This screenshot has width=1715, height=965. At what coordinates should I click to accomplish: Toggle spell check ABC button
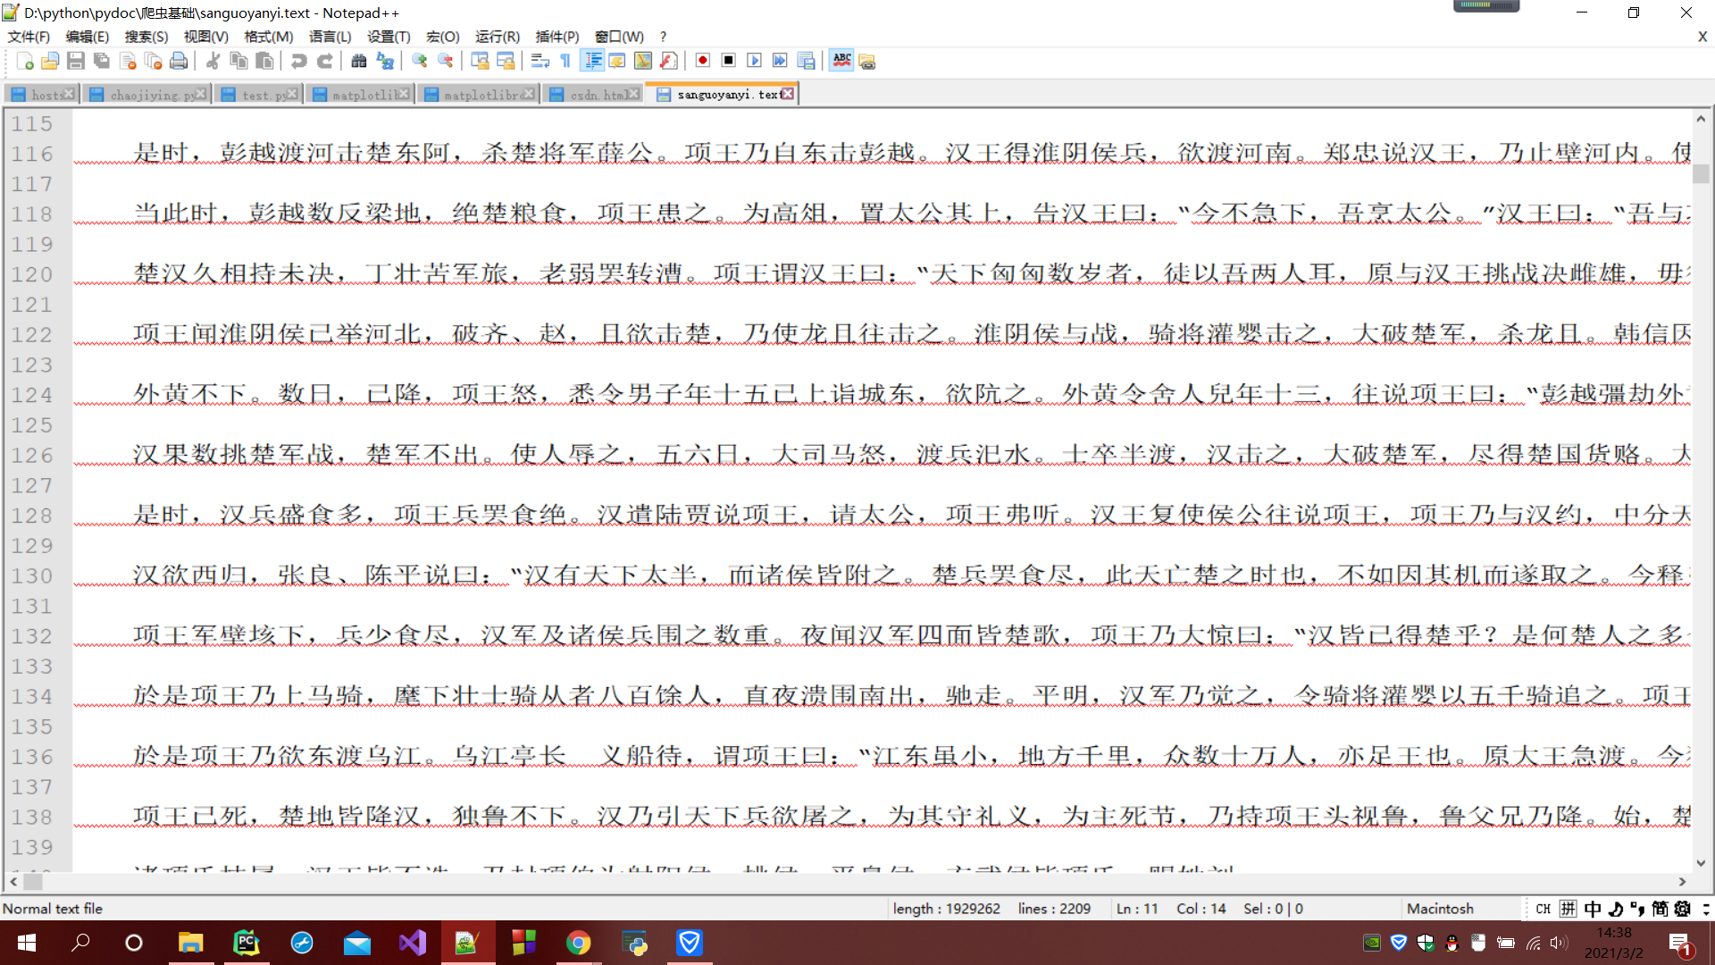(841, 61)
